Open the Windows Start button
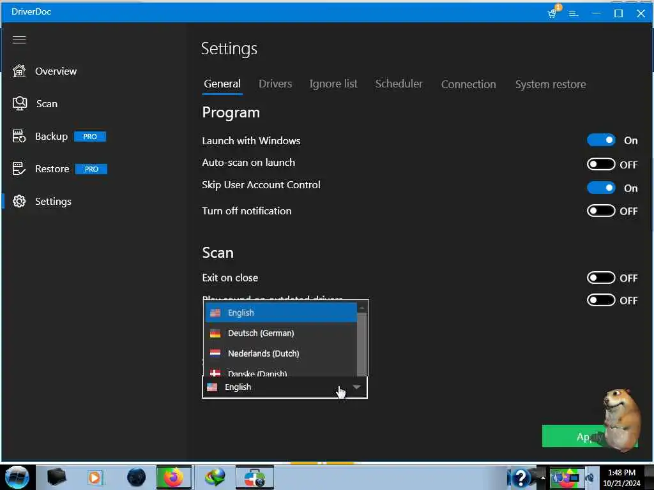 (x=17, y=477)
